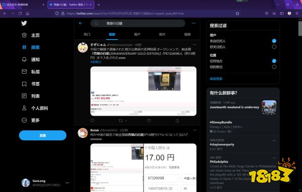Select 来自任何人 radio option
Screen dimensions: 302x192
[274, 41]
